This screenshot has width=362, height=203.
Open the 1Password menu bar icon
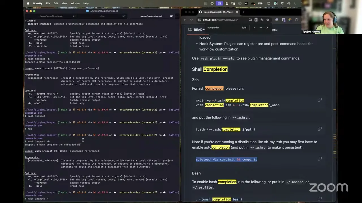[212, 3]
